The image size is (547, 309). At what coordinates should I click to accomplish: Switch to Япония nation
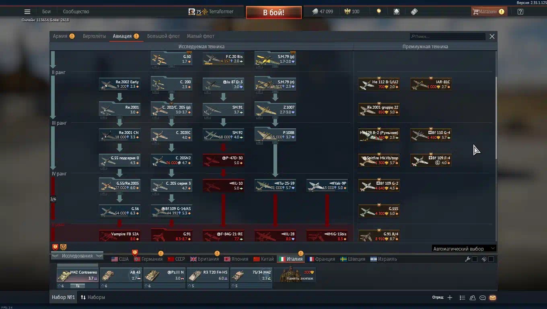[x=236, y=259]
